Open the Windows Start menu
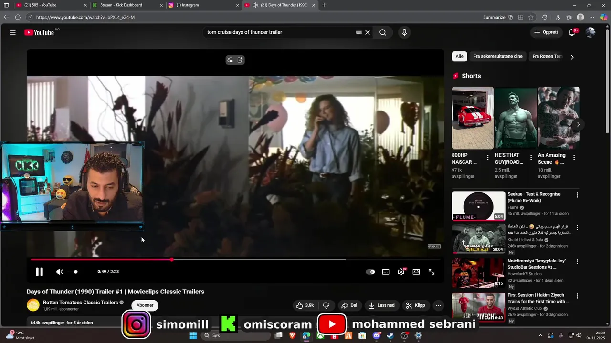 click(193, 336)
